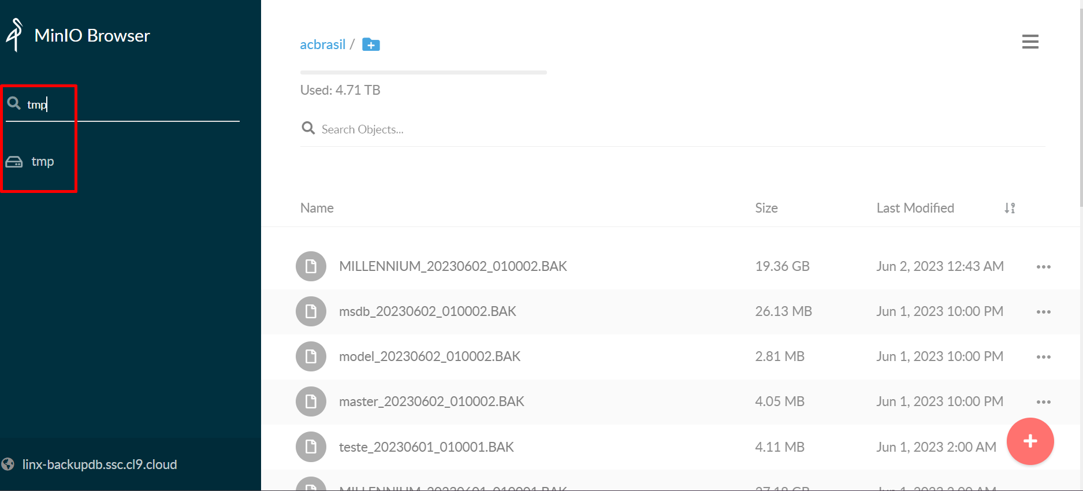Viewport: 1083px width, 491px height.
Task: Open the acbrasil bucket breadcrumb link
Action: point(322,44)
